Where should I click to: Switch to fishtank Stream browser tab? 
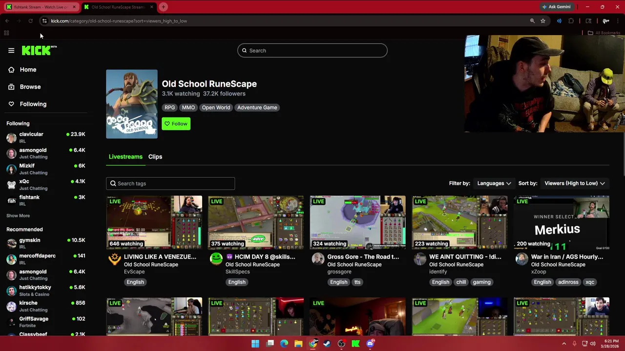coord(40,7)
